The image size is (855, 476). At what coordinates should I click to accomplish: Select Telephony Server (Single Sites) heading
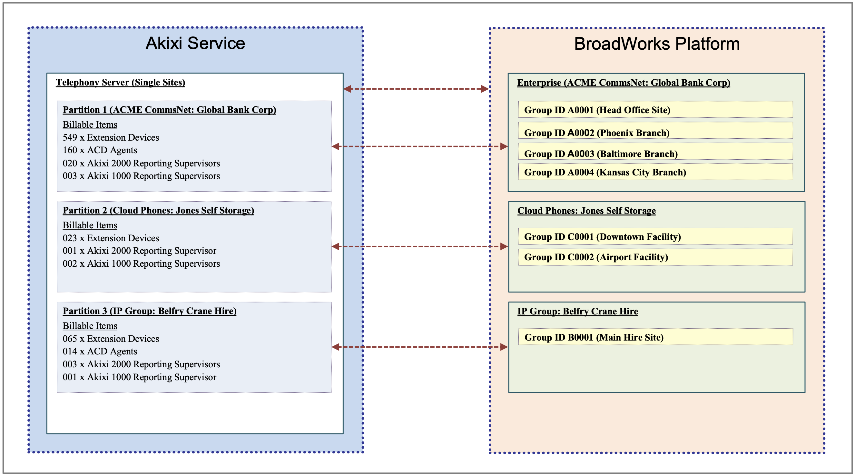pyautogui.click(x=120, y=82)
